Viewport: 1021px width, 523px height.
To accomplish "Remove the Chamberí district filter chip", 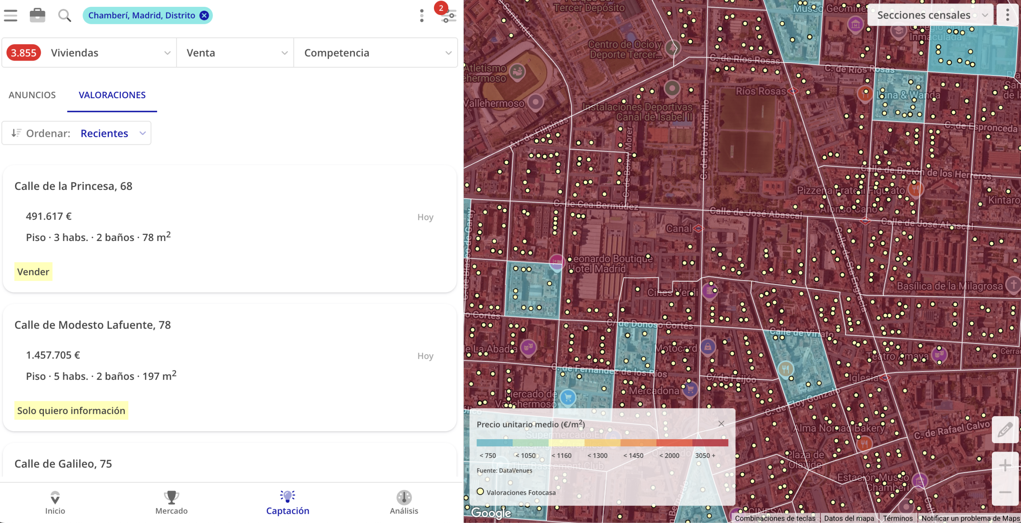I will (x=204, y=16).
